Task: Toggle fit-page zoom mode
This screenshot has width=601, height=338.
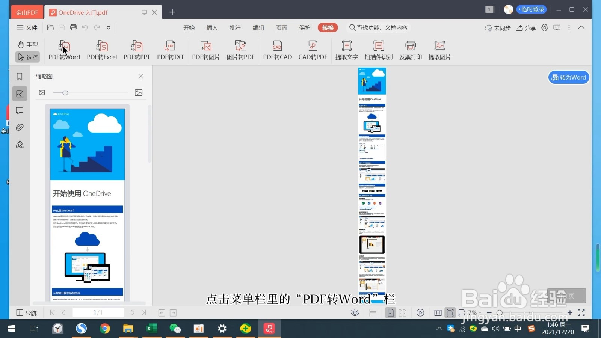Action: [450, 312]
